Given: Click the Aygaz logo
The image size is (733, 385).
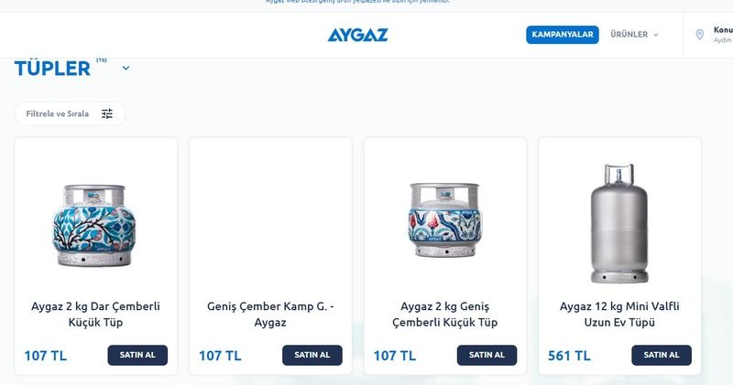Looking at the screenshot, I should click(357, 35).
